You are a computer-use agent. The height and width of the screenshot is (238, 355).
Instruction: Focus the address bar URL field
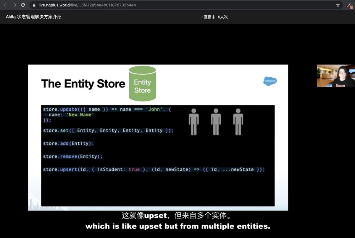click(x=186, y=5)
